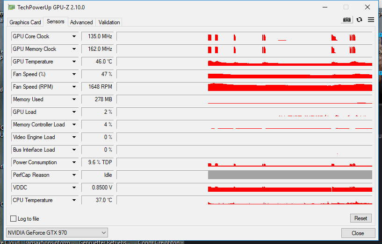Open the Advanced tab
Image resolution: width=382 pixels, height=244 pixels.
click(x=81, y=22)
